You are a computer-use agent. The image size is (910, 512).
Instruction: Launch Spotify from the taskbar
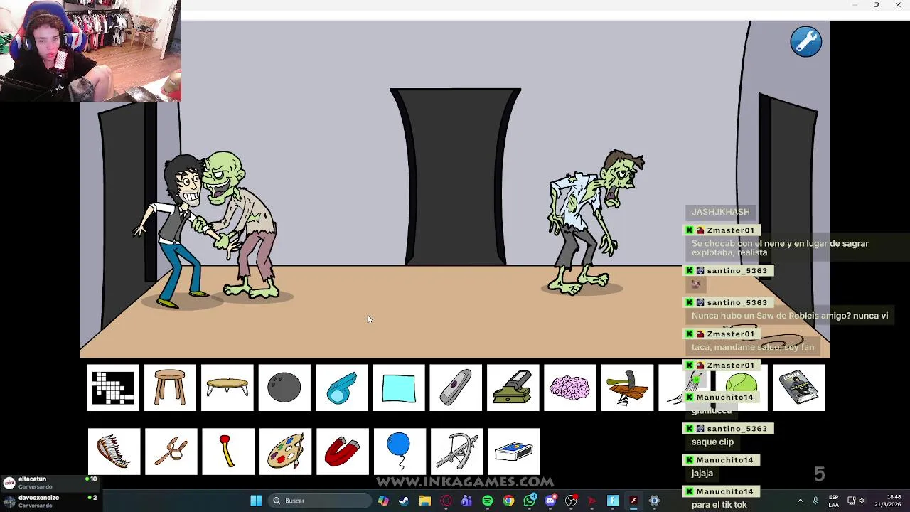tap(488, 501)
